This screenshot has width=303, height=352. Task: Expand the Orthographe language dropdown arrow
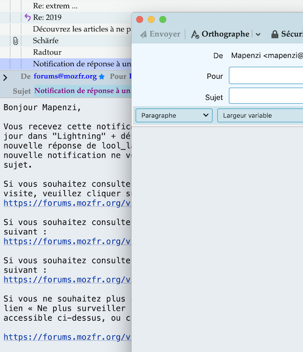click(258, 34)
